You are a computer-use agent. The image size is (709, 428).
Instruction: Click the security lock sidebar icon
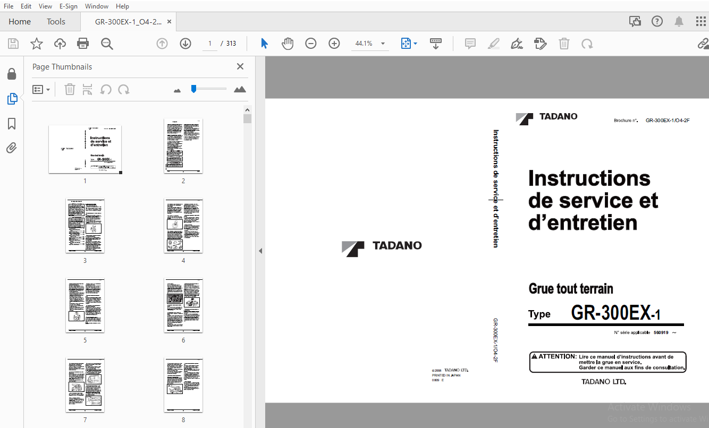pyautogui.click(x=12, y=74)
